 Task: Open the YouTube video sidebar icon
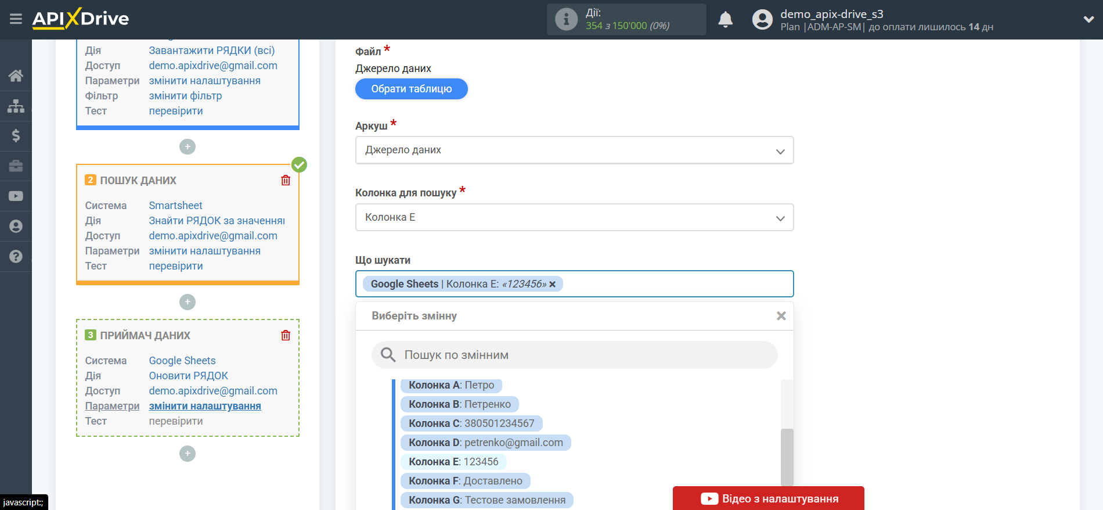point(16,196)
